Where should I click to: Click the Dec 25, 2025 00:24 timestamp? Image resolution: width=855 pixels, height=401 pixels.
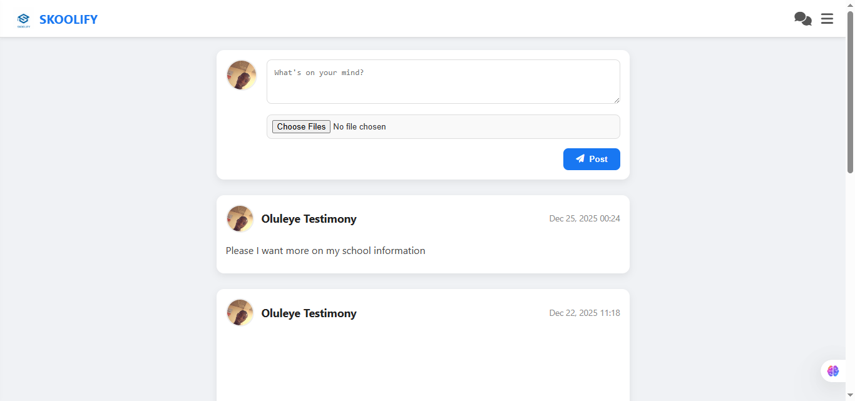585,218
